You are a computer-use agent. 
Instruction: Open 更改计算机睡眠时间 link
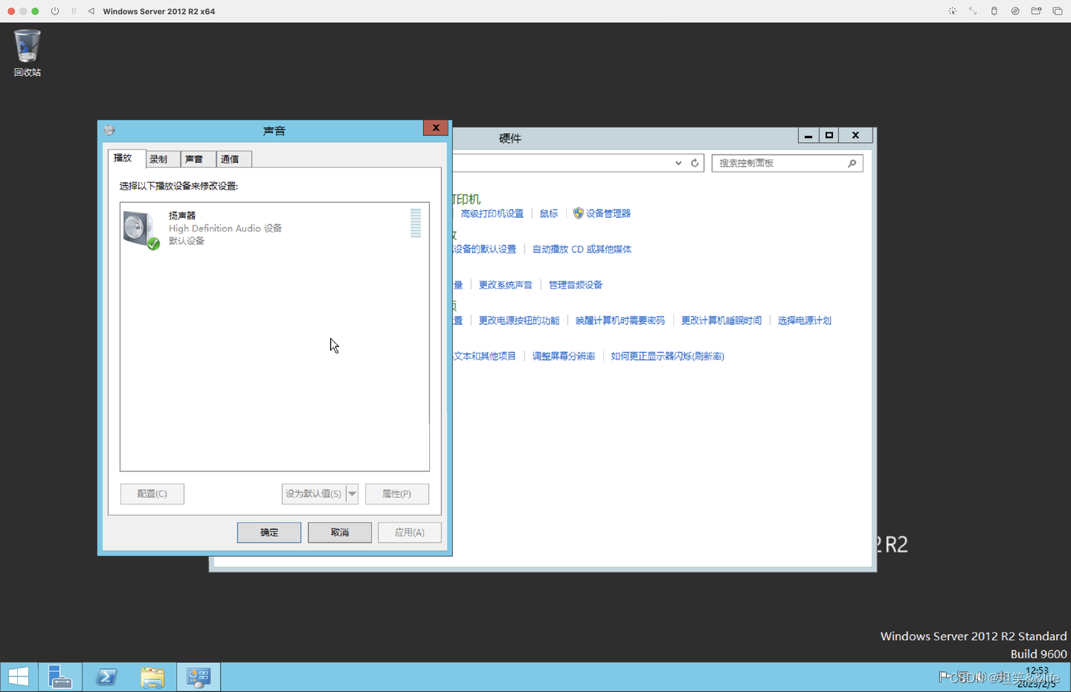point(721,320)
